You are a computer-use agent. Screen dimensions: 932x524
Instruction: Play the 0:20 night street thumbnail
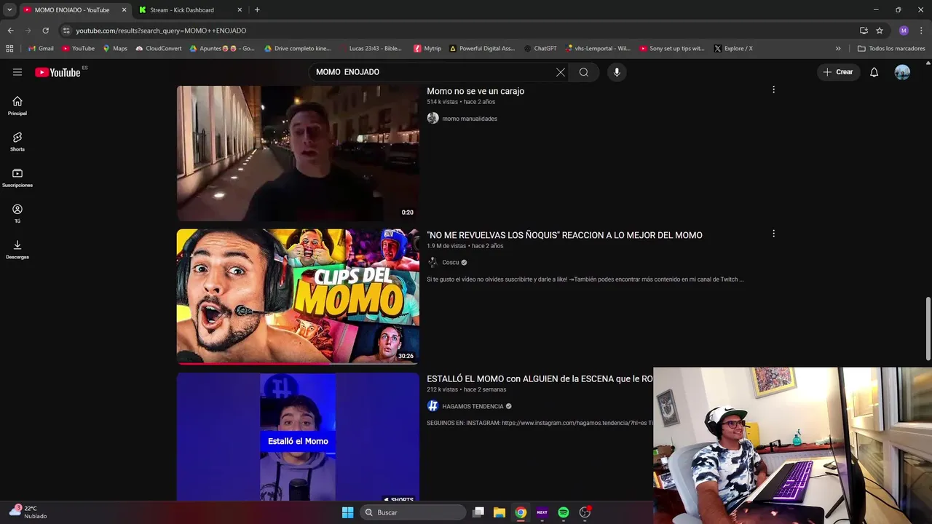click(x=298, y=154)
